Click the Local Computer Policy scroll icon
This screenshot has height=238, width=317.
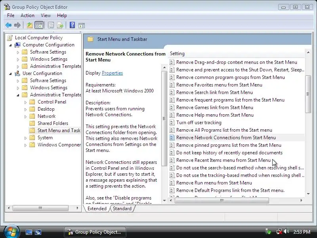point(10,38)
